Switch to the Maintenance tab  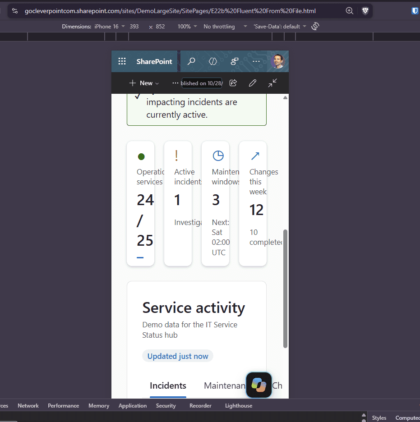225,385
